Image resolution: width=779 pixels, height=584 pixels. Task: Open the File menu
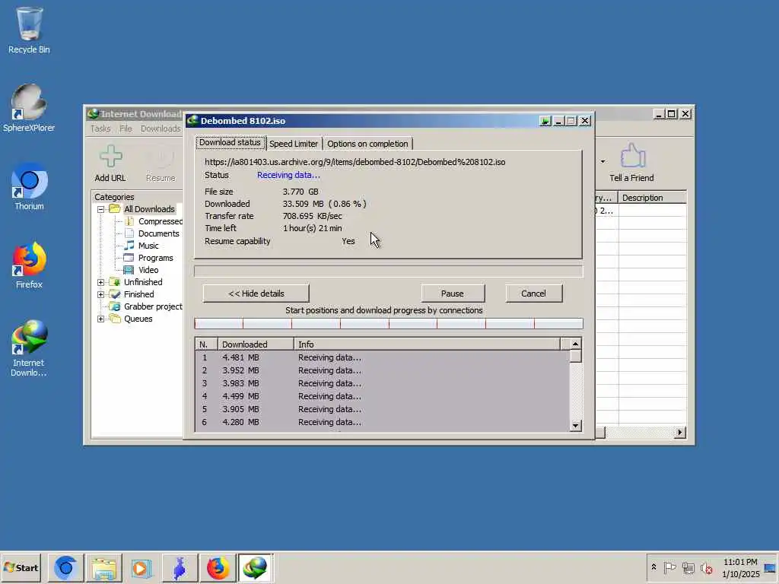click(126, 129)
